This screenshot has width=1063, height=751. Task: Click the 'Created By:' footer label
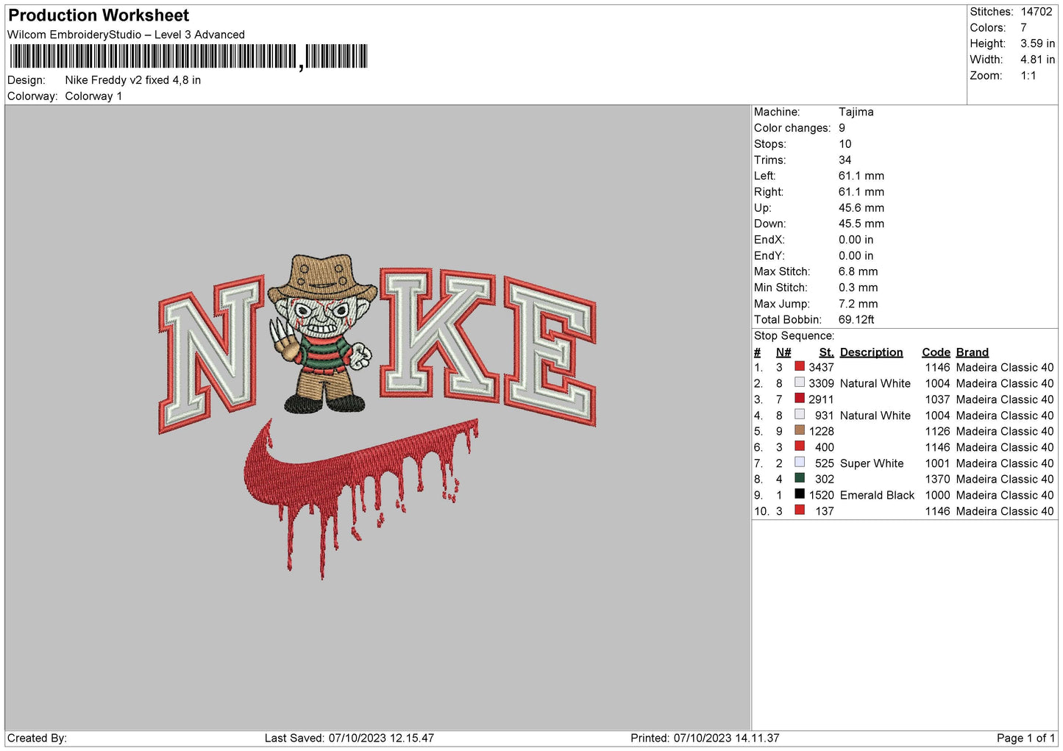coord(37,738)
